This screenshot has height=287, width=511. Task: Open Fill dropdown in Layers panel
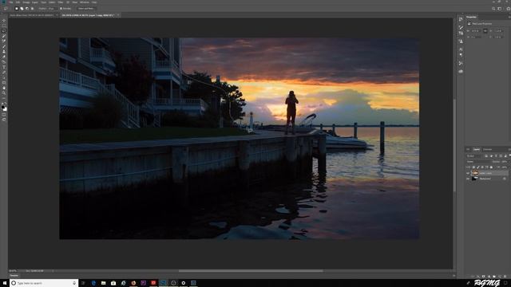[x=505, y=167]
